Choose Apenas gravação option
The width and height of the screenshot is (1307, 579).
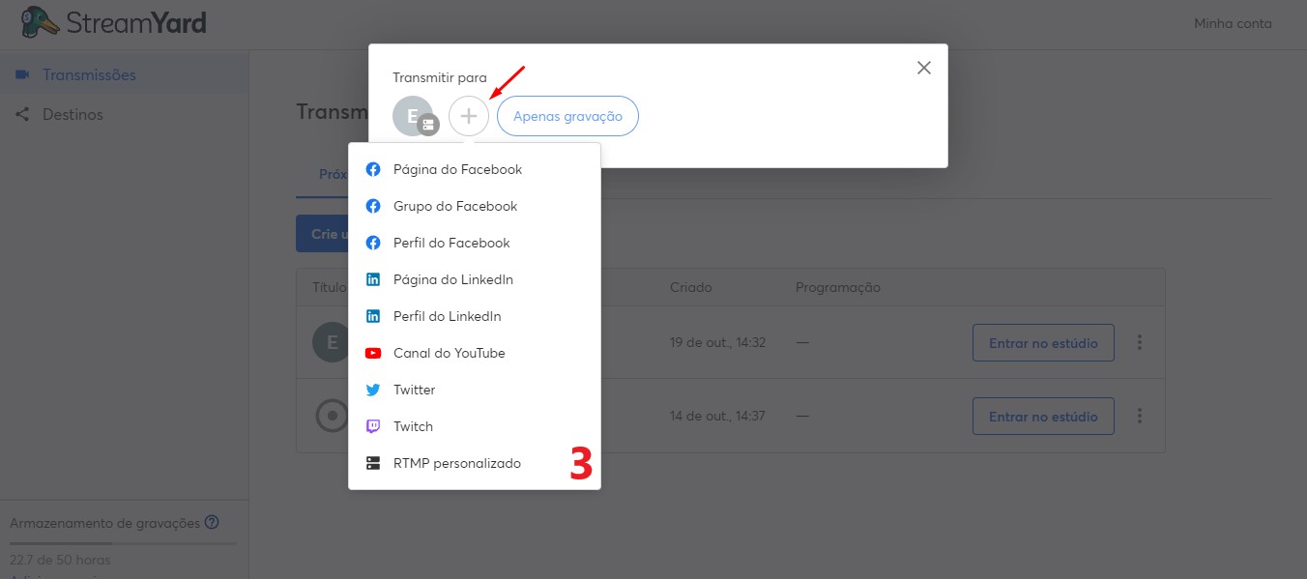point(567,116)
